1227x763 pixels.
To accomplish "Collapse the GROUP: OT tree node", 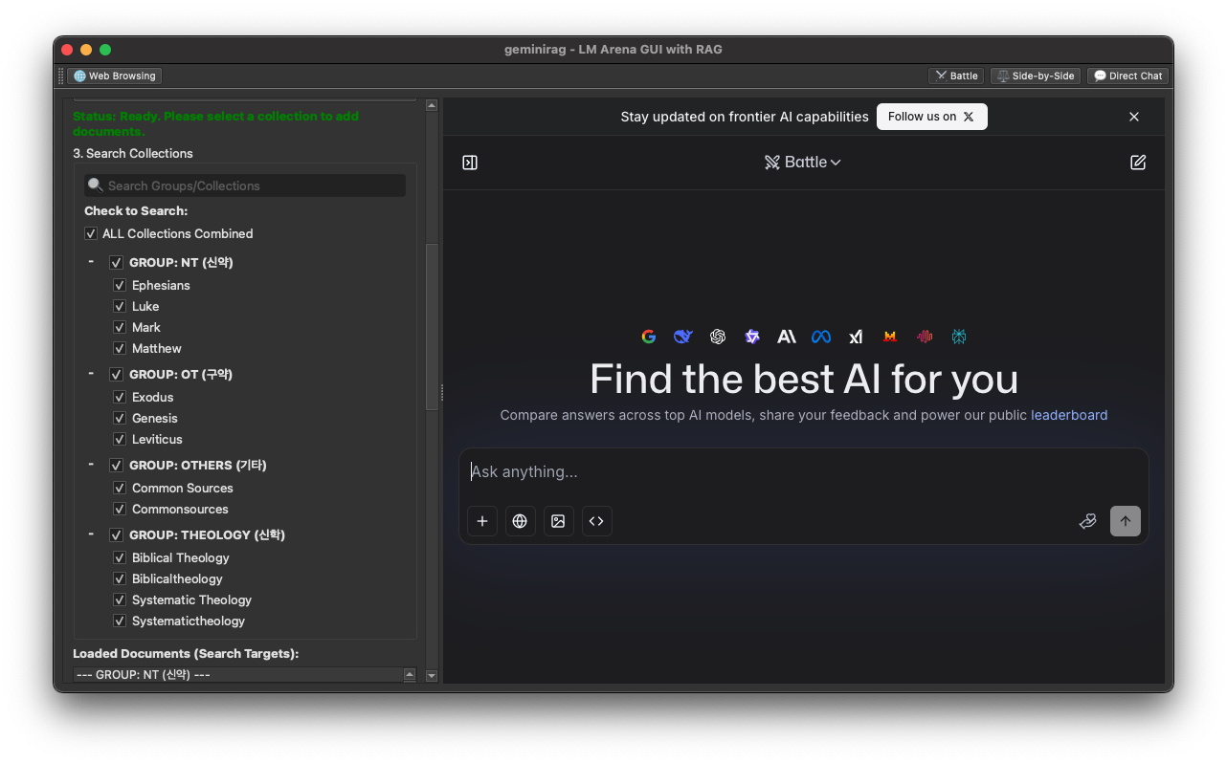I will pos(91,374).
